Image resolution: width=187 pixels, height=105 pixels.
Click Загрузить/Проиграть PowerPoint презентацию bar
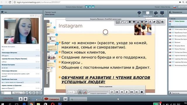coord(105,19)
